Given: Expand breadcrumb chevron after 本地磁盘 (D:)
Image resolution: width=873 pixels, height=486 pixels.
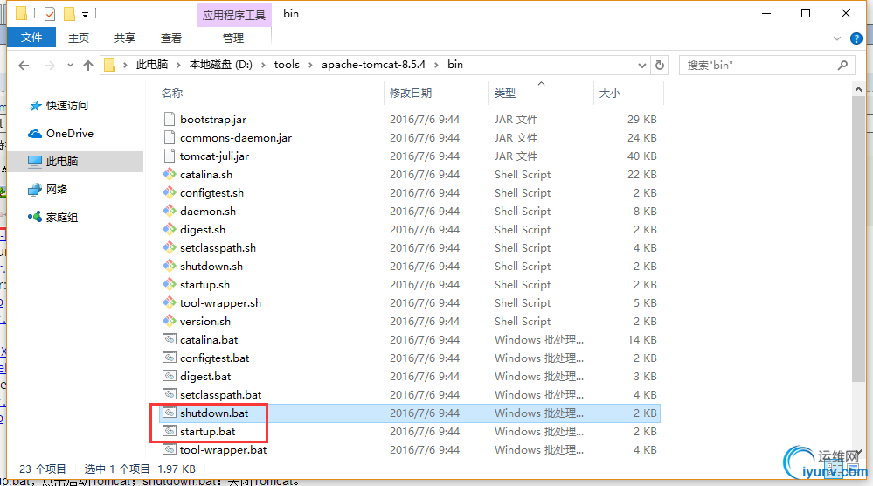Looking at the screenshot, I should point(263,65).
